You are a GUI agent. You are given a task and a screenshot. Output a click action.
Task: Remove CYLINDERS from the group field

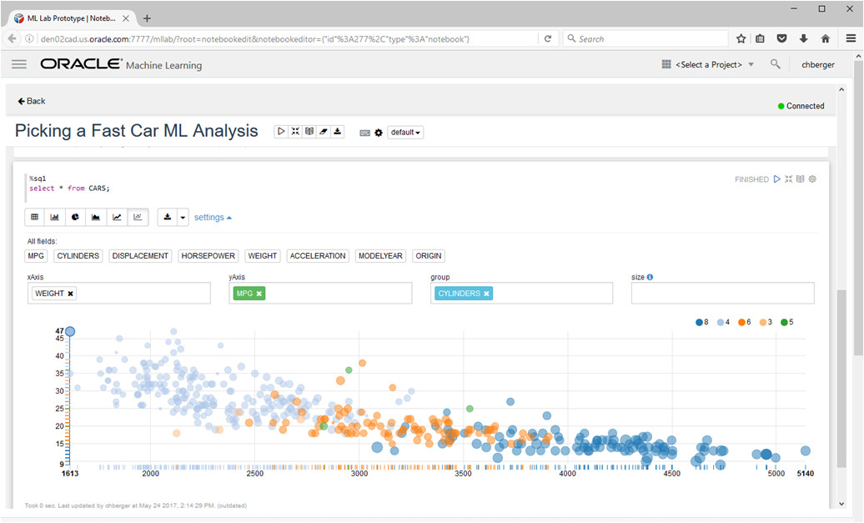[x=486, y=294]
